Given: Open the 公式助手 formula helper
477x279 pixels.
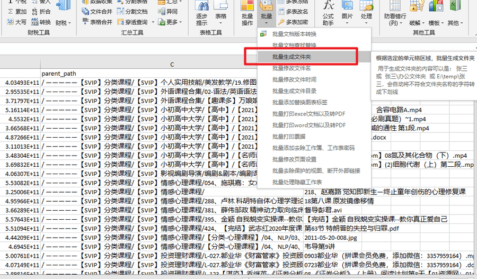Looking at the screenshot, I should coord(328,14).
